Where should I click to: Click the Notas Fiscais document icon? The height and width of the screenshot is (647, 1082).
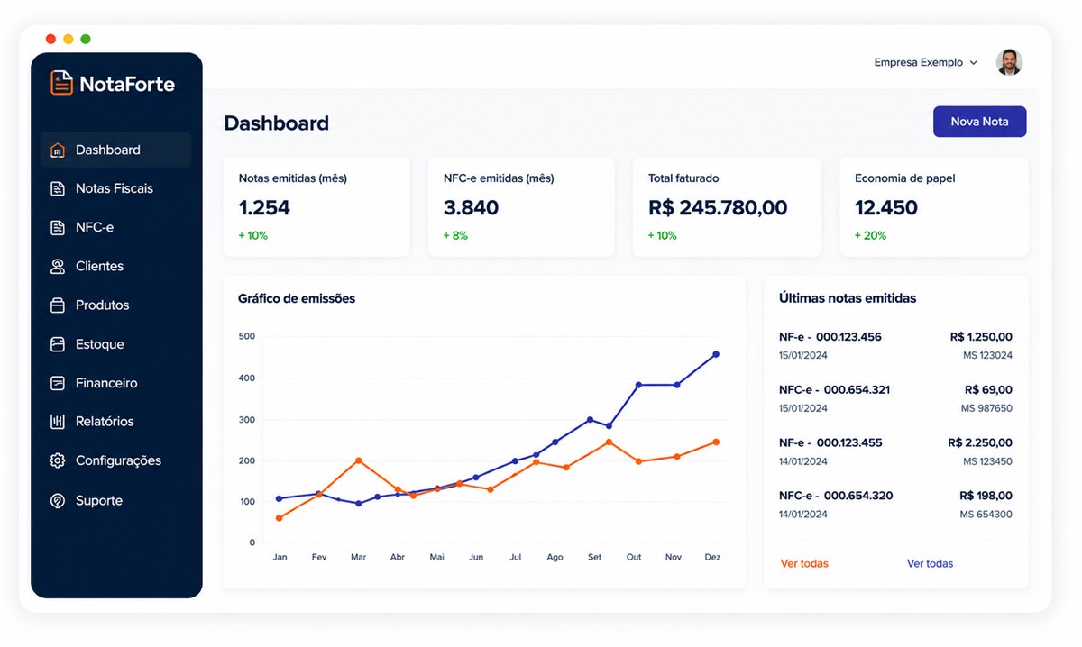pos(58,189)
